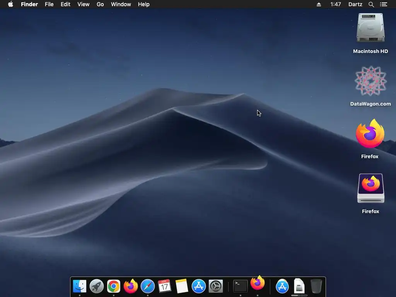Click the Macintosh HD label text

370,51
